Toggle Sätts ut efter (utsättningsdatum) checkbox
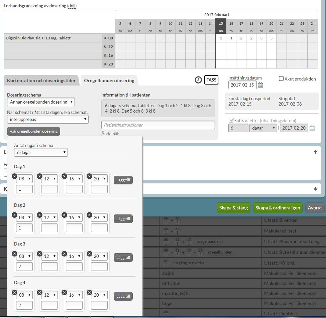The height and width of the screenshot is (318, 326). [x=231, y=120]
